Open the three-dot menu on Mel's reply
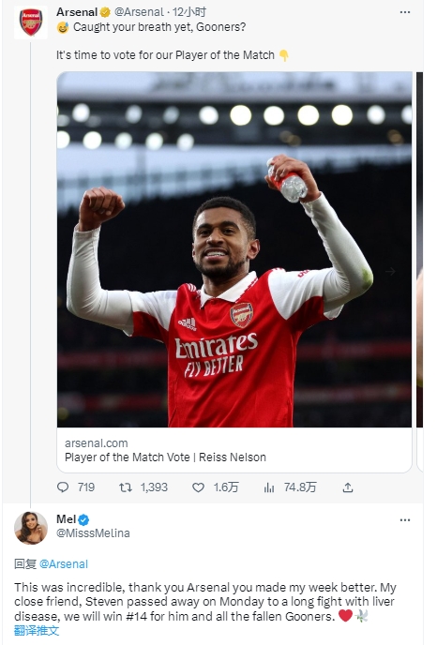Image resolution: width=437 pixels, height=645 pixels. pos(405,520)
